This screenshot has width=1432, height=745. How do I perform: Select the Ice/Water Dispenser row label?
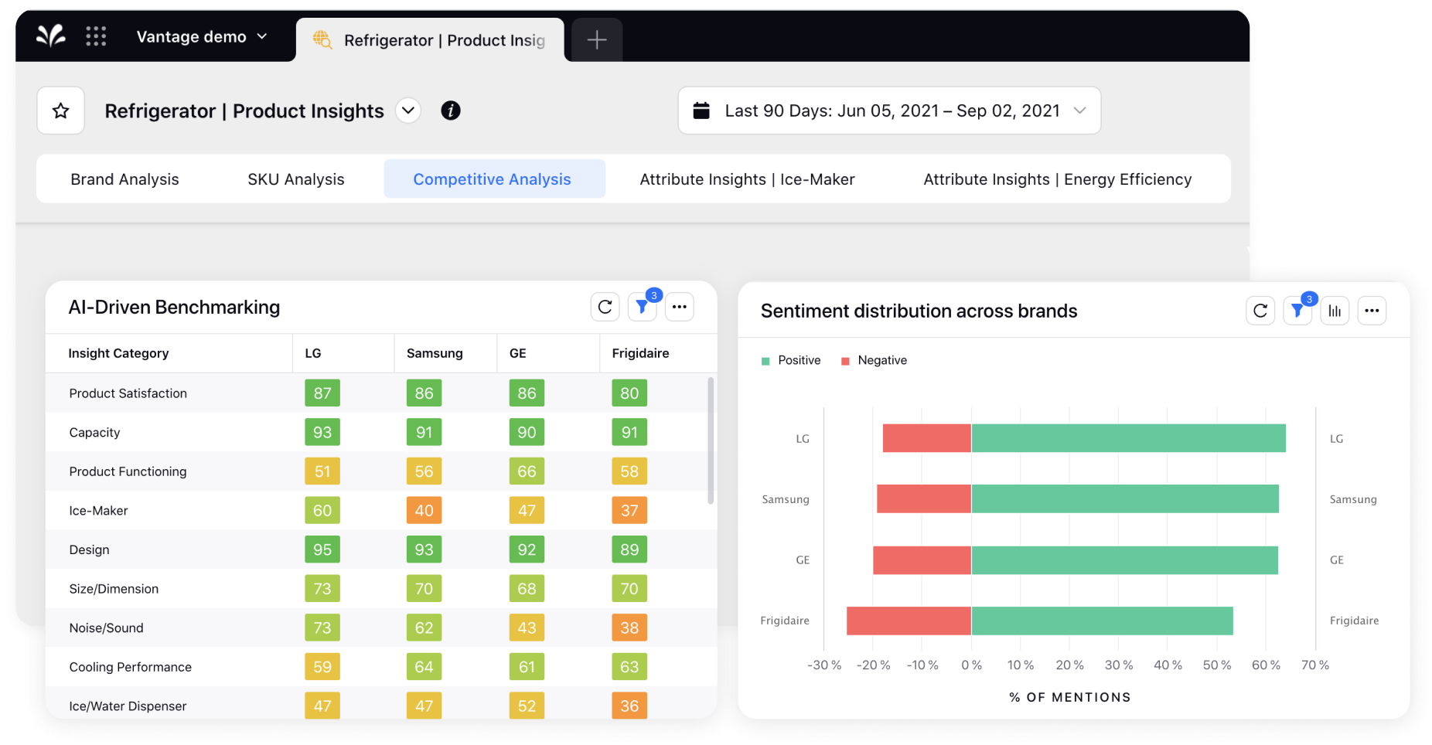click(128, 706)
